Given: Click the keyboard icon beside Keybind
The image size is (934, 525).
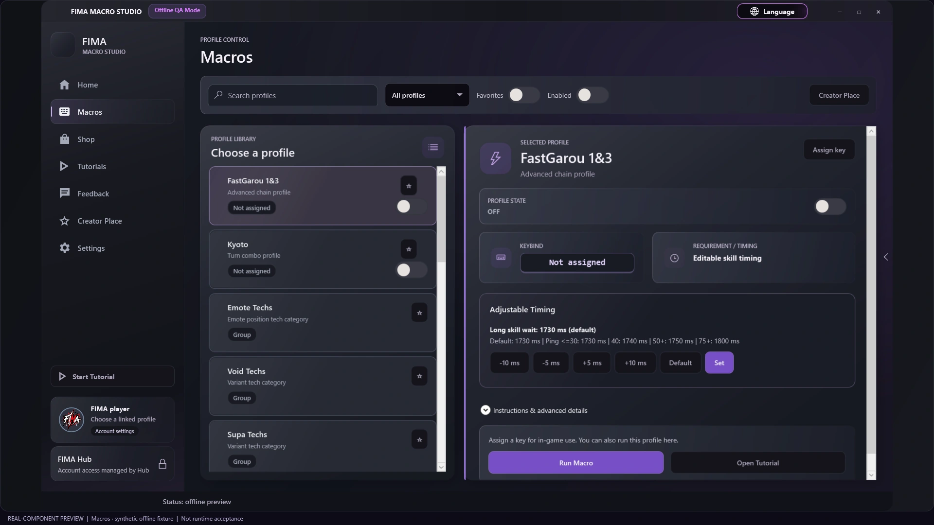Looking at the screenshot, I should pyautogui.click(x=501, y=258).
